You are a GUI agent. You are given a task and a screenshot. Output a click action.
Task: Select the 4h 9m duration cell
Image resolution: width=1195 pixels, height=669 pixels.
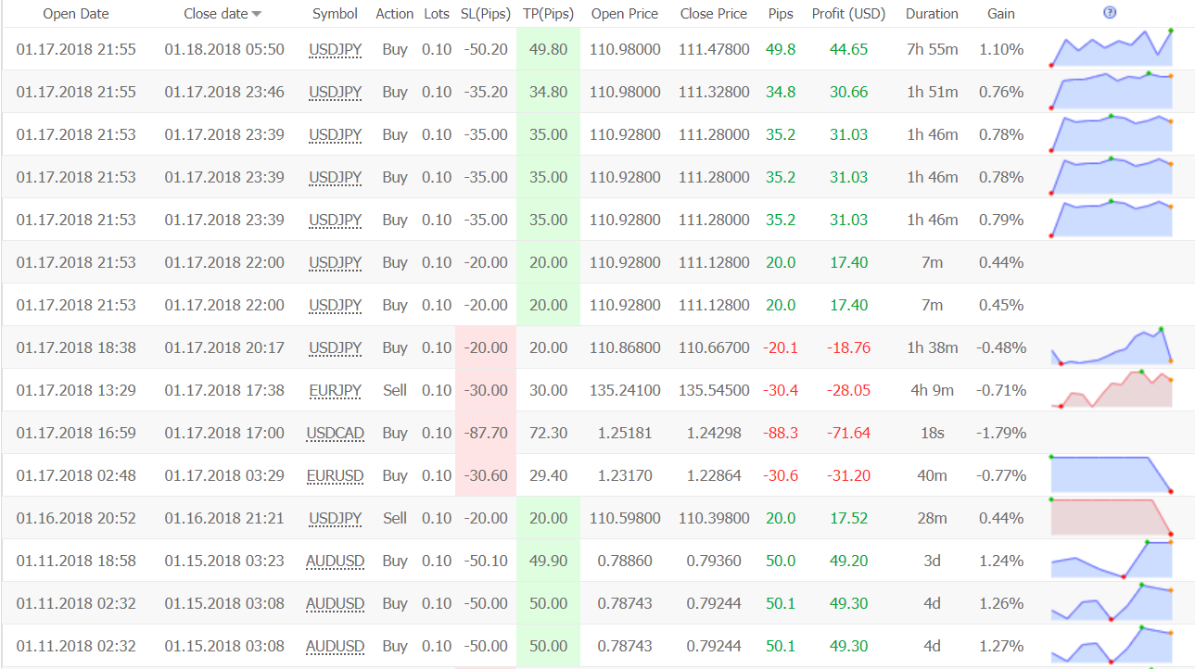[933, 391]
